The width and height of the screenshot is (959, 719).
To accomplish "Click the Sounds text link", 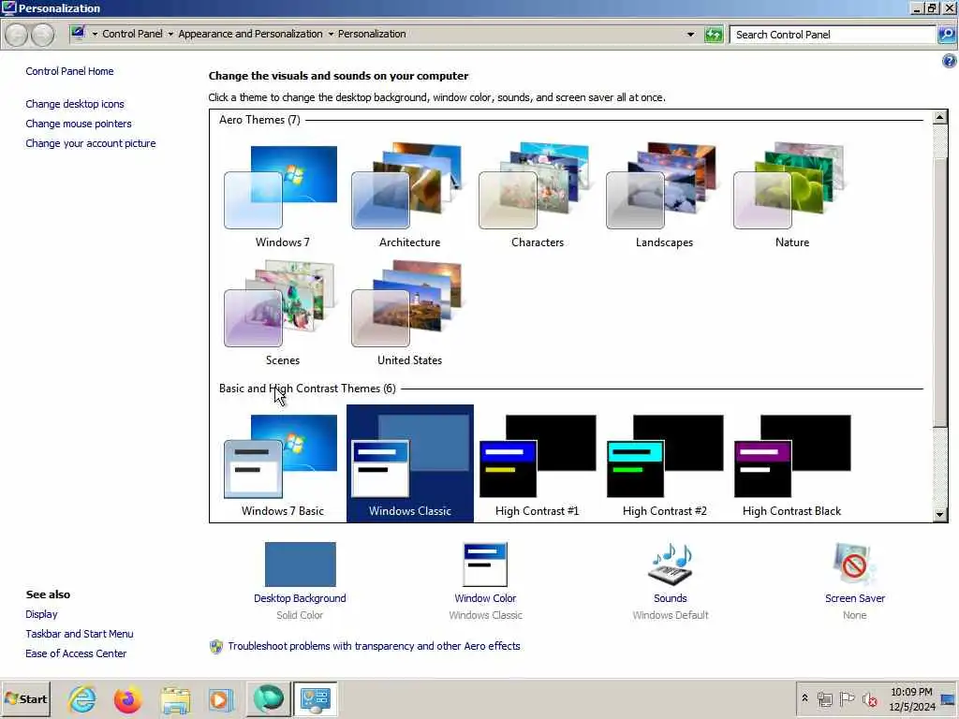I will tap(671, 598).
